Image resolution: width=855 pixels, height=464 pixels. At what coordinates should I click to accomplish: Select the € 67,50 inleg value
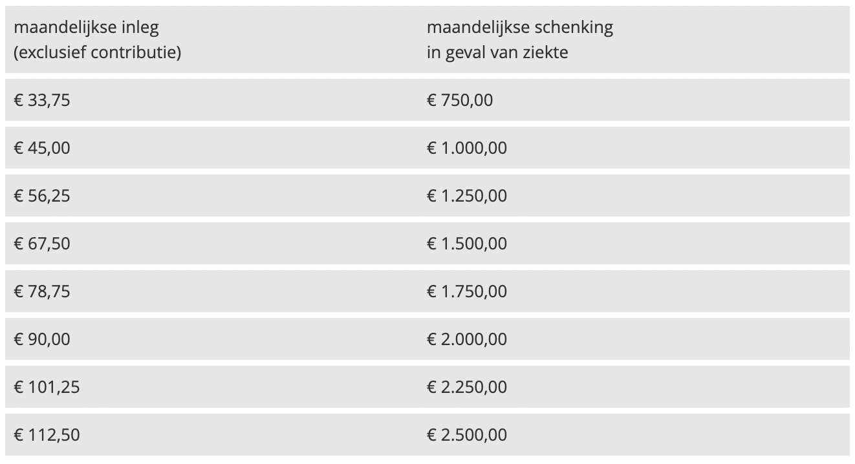(x=42, y=244)
